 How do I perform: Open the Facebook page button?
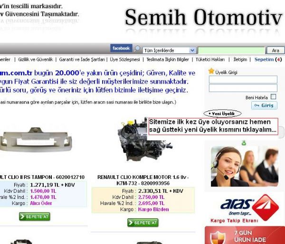(x=121, y=48)
